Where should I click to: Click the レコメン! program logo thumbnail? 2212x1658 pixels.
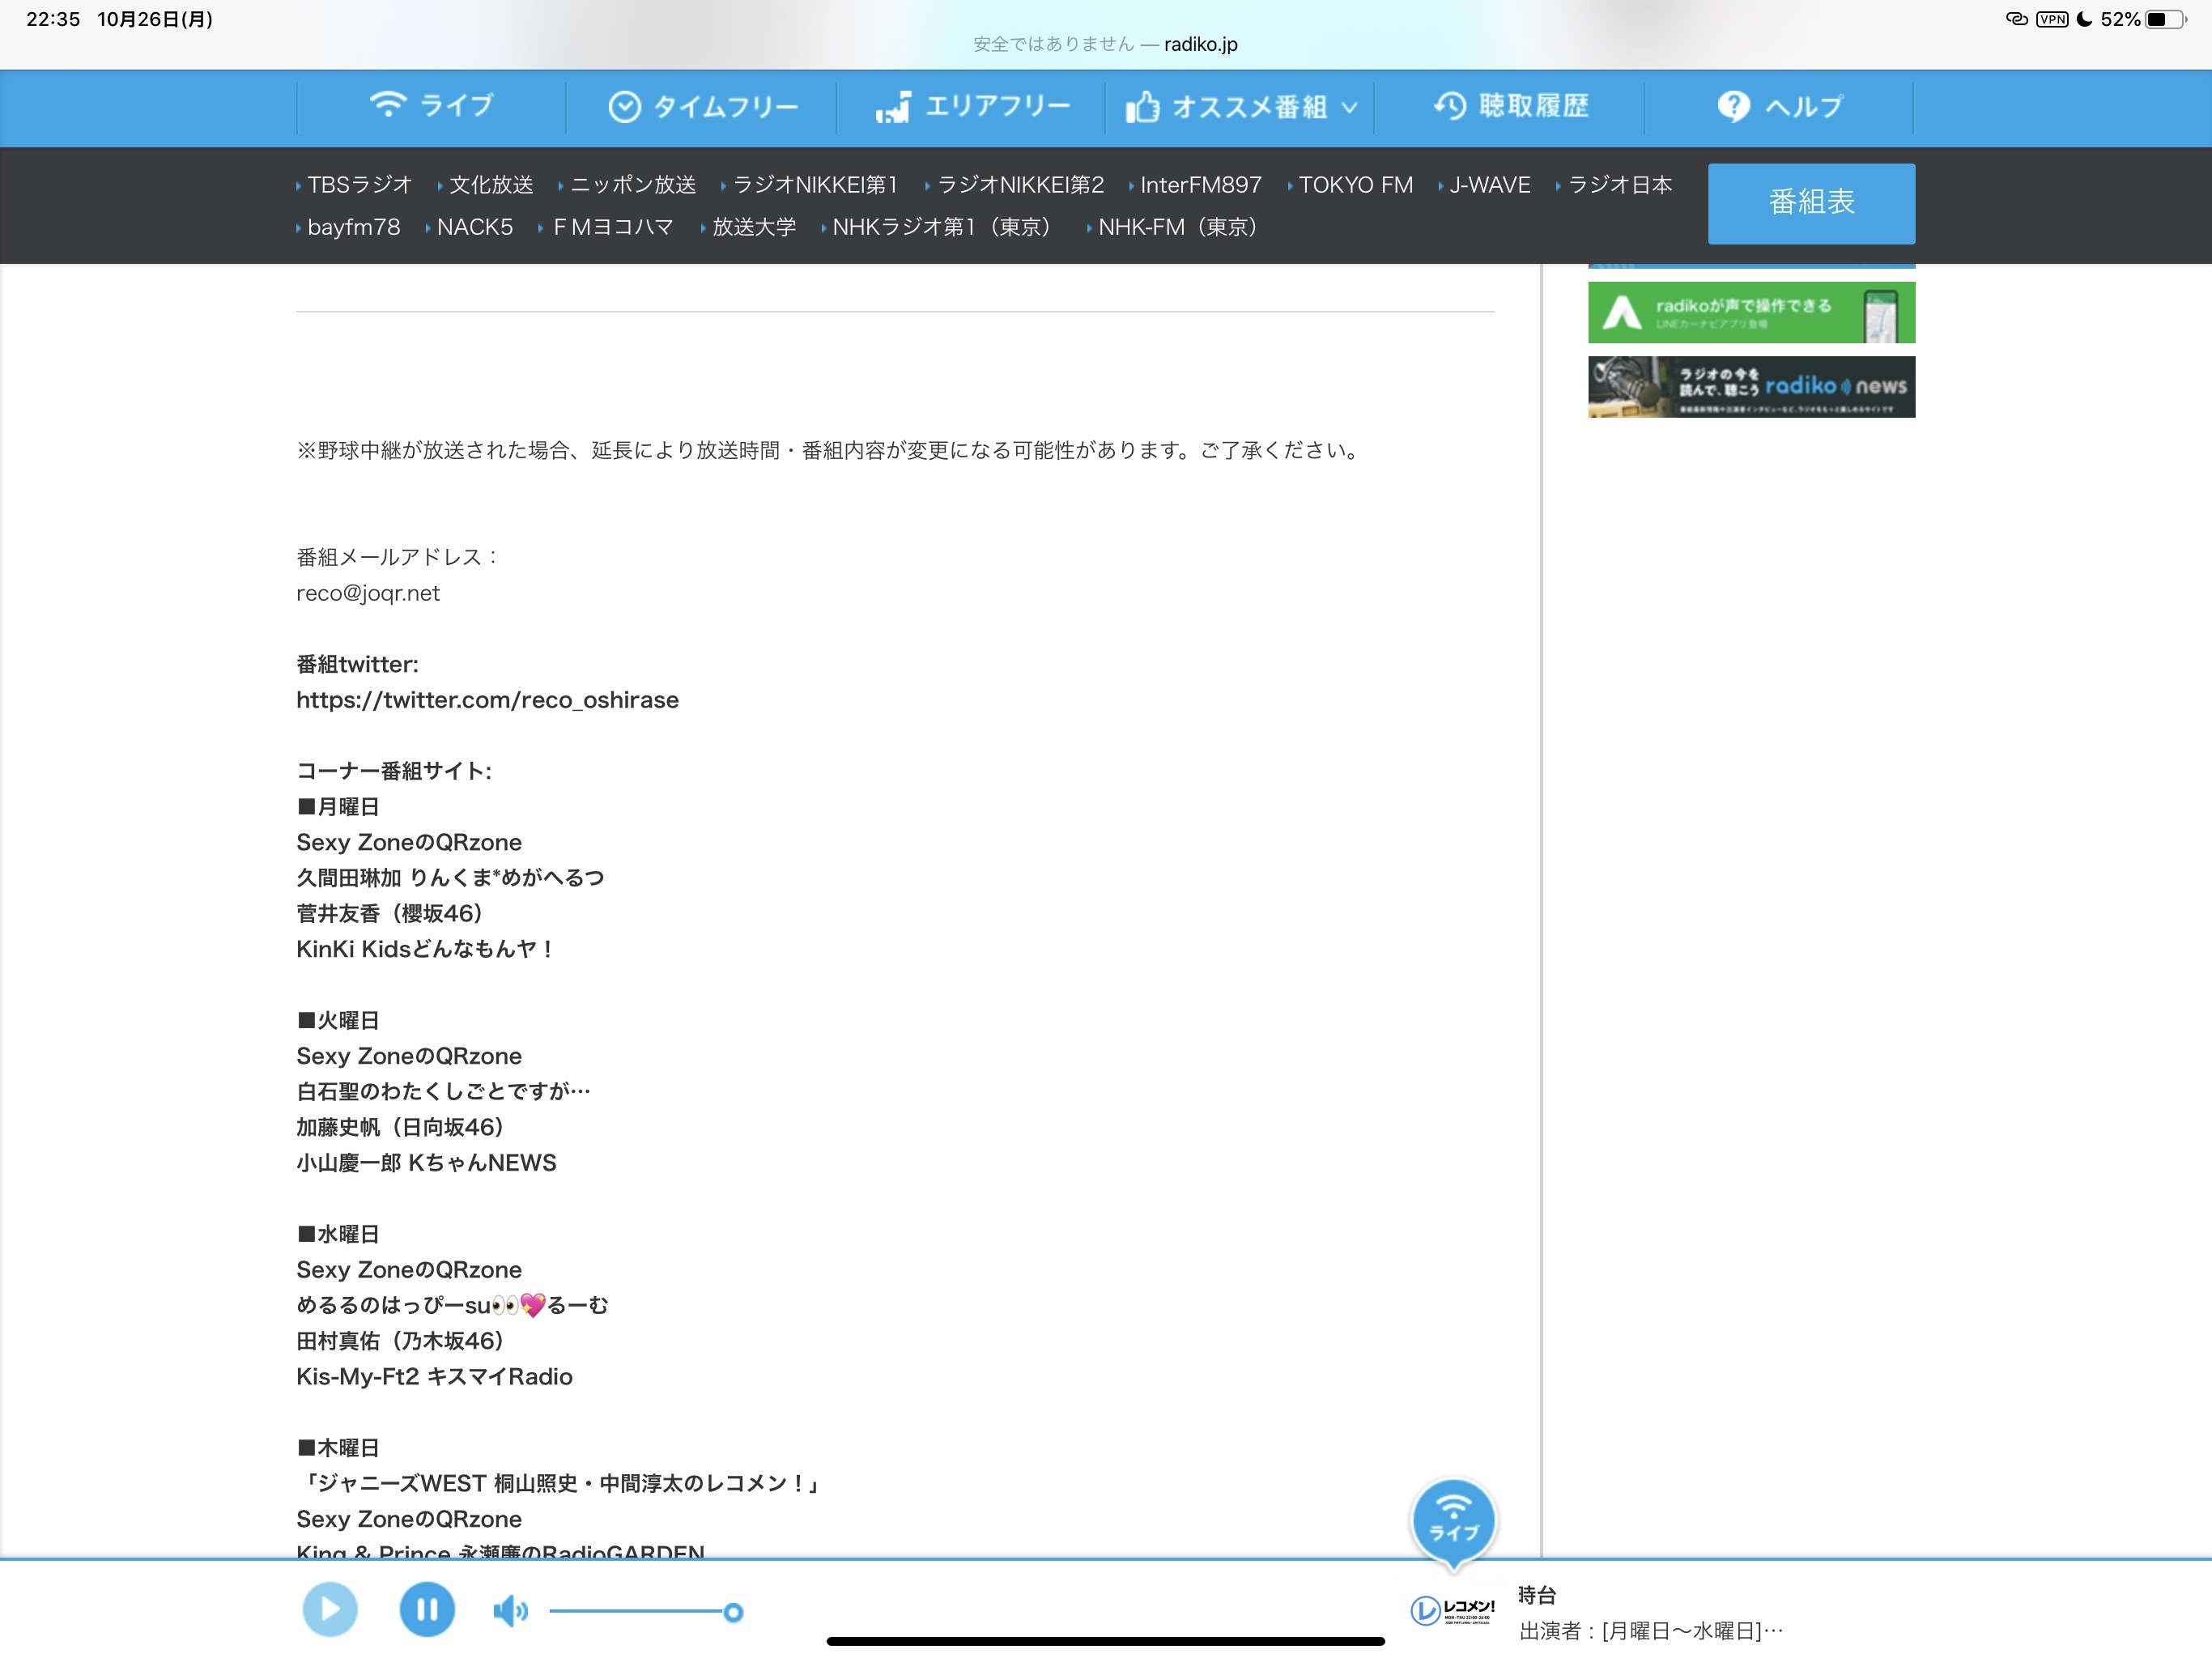coord(1453,1610)
